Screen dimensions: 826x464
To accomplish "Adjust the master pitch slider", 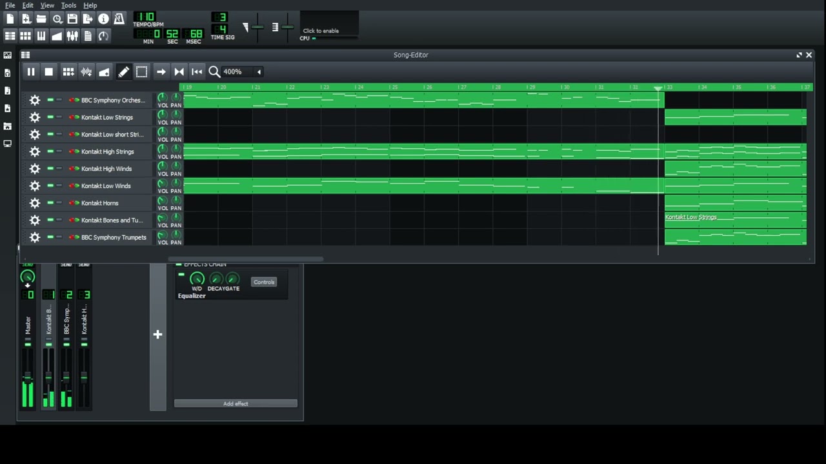I will (287, 27).
